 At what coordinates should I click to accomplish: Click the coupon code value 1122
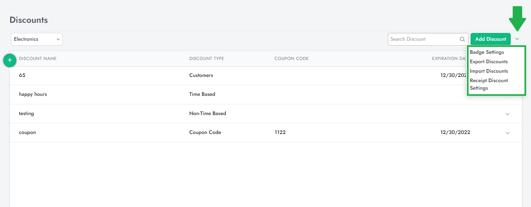point(280,132)
